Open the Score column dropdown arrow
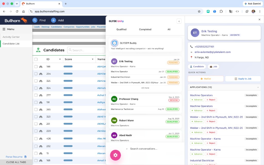The width and height of the screenshot is (264, 165). 93,59
